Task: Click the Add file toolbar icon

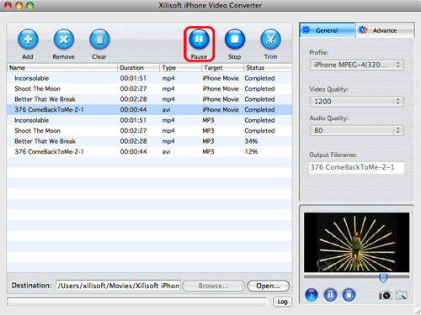Action: pyautogui.click(x=28, y=39)
